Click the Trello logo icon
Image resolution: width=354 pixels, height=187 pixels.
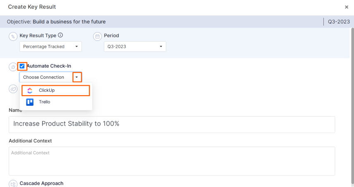(x=30, y=102)
